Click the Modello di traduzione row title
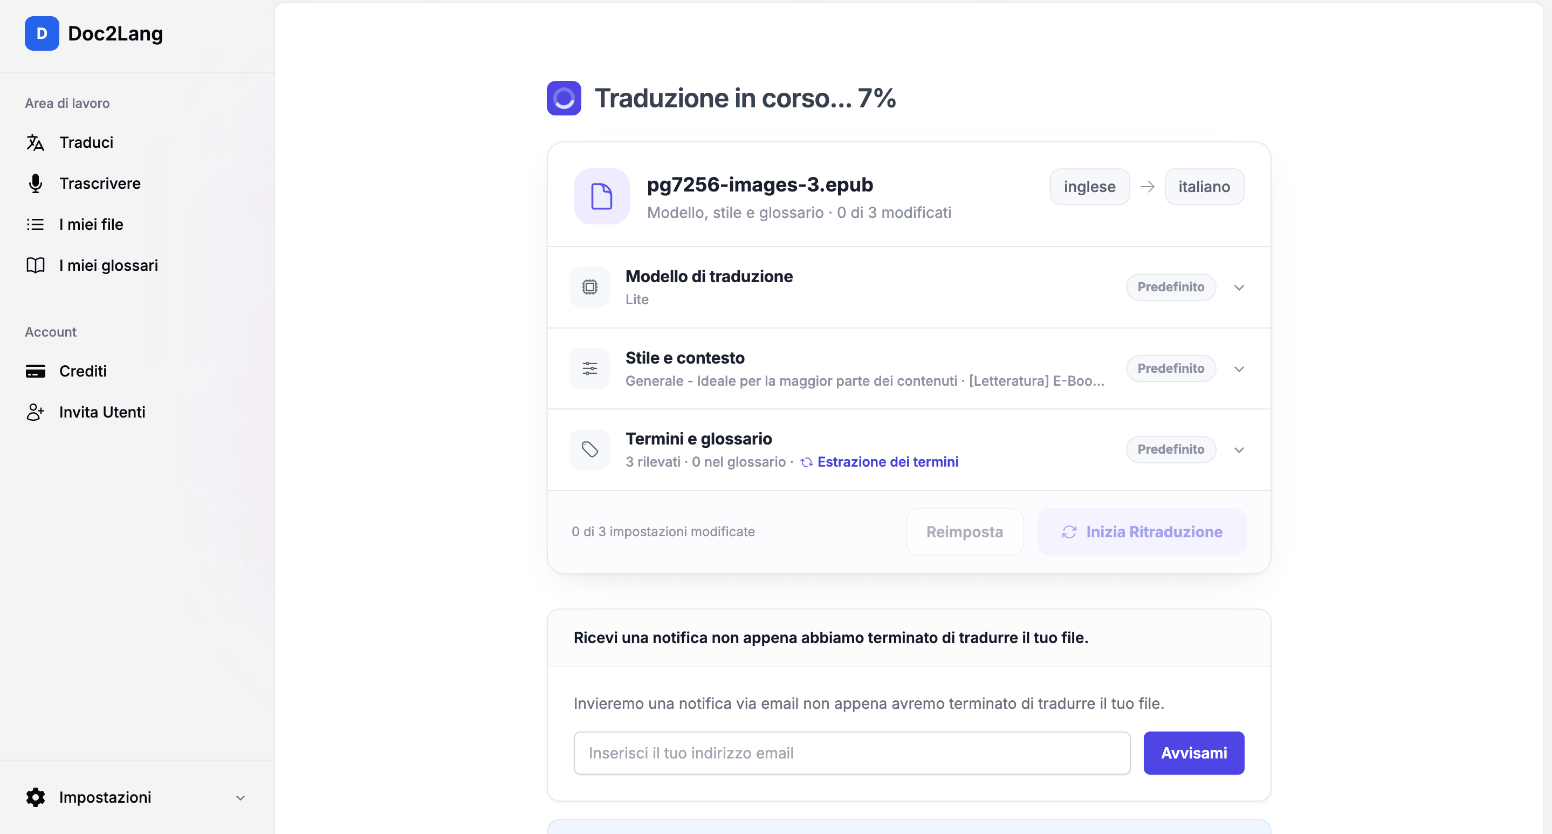The width and height of the screenshot is (1552, 834). (x=709, y=277)
